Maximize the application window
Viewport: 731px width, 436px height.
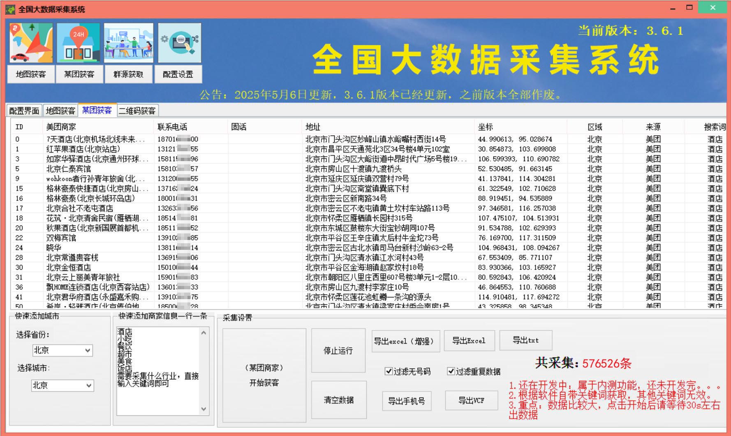(689, 7)
